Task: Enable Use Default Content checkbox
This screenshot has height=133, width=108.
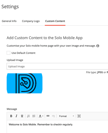Action: (x=9, y=53)
